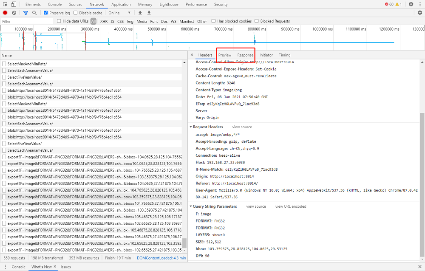This screenshot has width=425, height=271.
Task: Open the Sources panel
Action: point(75,4)
